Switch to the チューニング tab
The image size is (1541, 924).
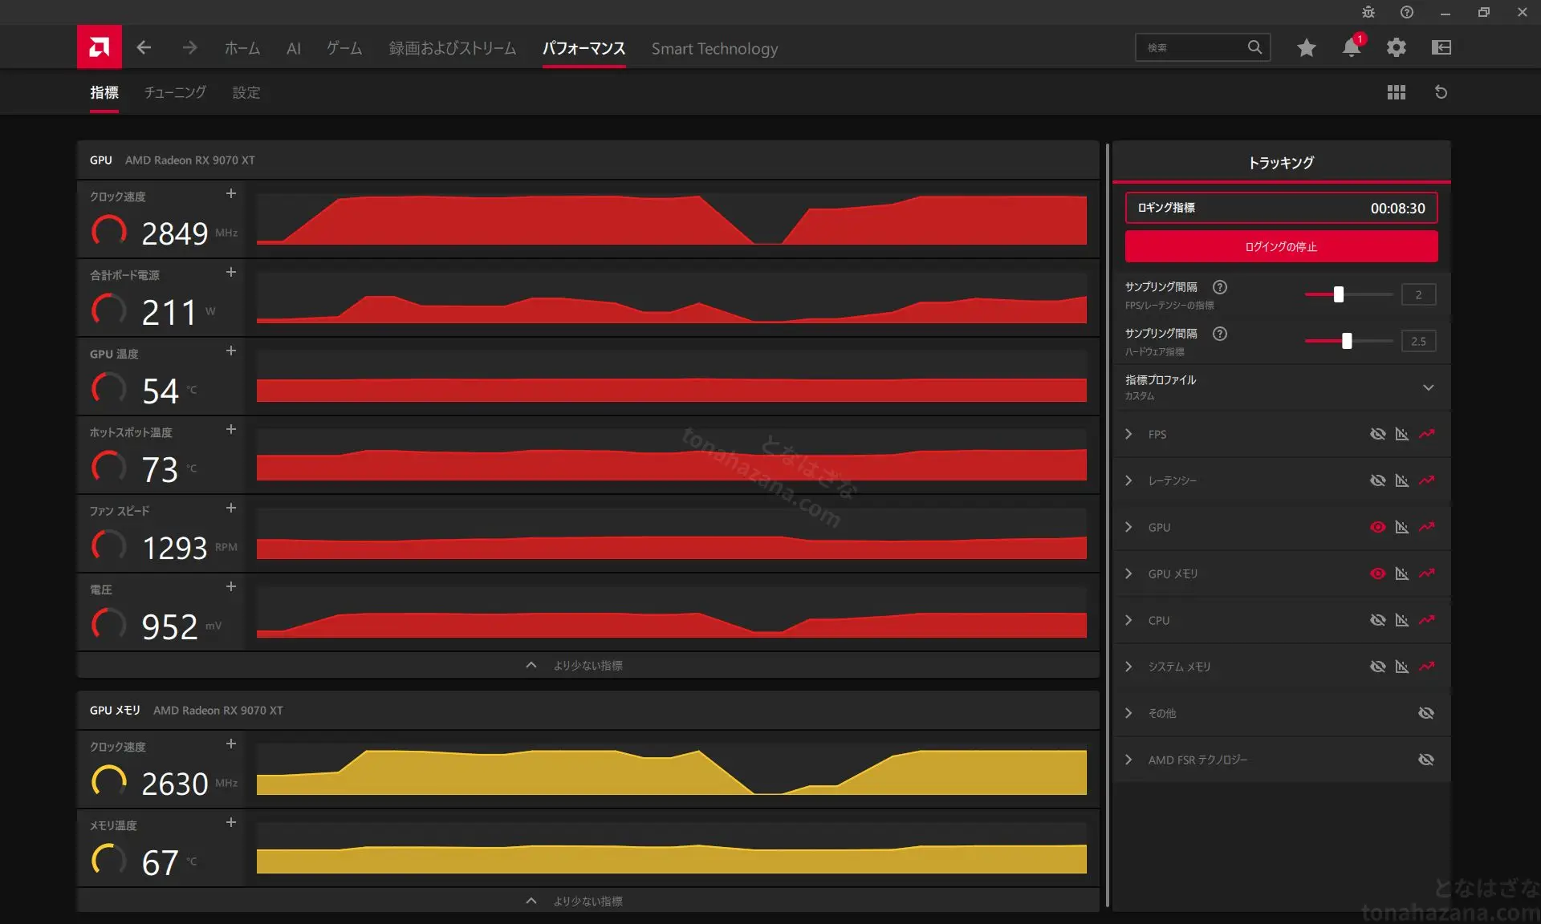tap(175, 92)
